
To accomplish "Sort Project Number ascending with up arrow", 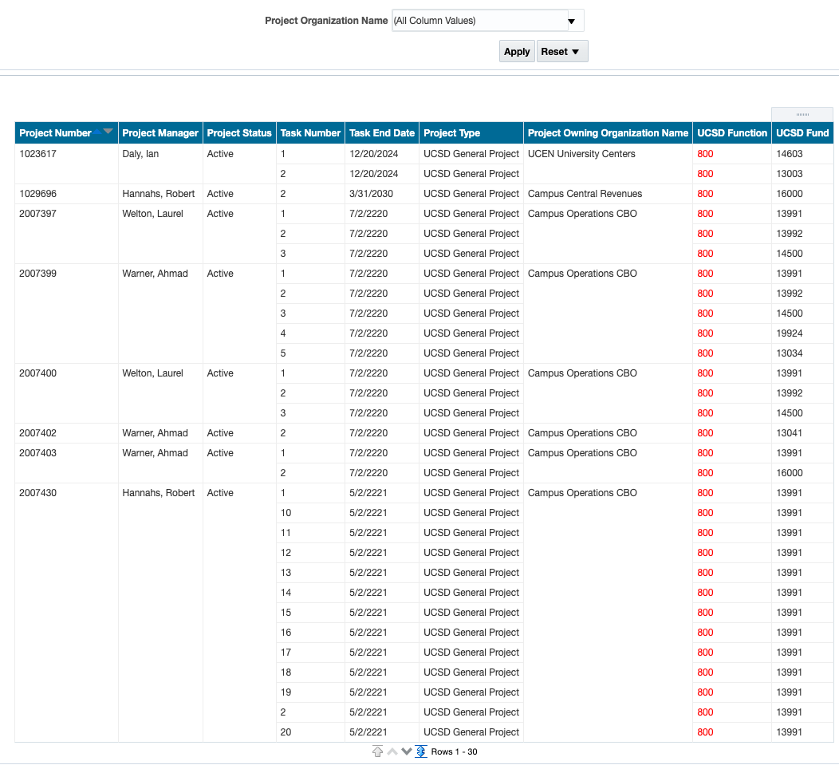I will pos(97,132).
